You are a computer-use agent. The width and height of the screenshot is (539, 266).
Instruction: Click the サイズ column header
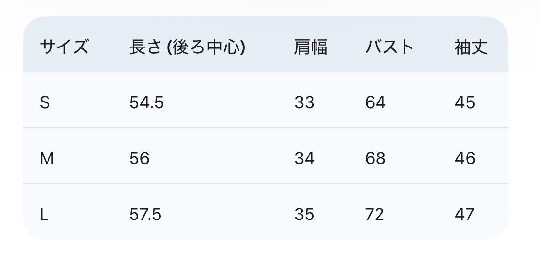(x=64, y=47)
